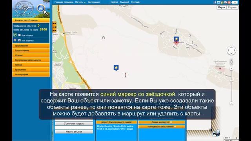251x141 pixels.
Task: Switch language to Русский
Action: click(135, 2)
